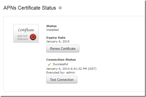
Task: Select the Installed status value
Action: pos(53,30)
